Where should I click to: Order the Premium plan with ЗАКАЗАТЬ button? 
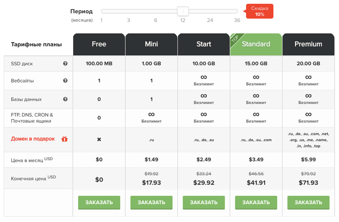coord(308,203)
